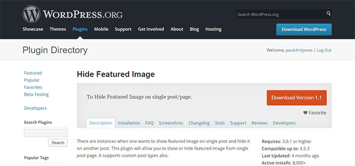Switch to the Support plugin tab
Image resolution: width=355 pixels, height=166 pixels.
[238, 123]
